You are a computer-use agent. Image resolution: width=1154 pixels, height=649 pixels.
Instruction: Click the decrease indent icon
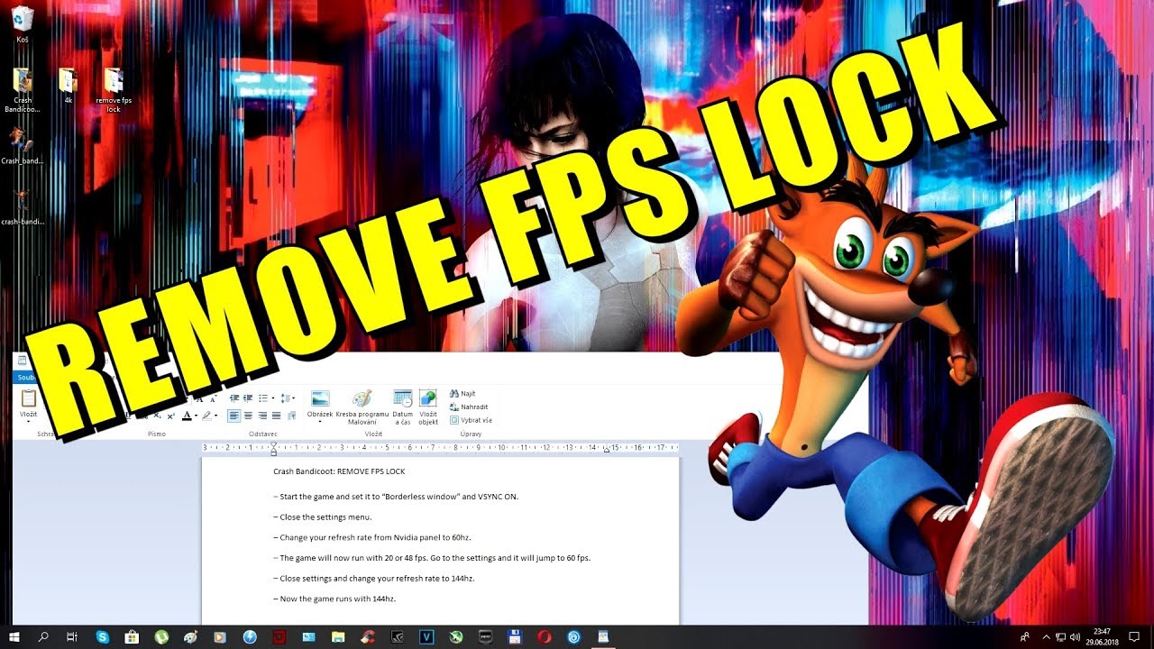click(234, 398)
